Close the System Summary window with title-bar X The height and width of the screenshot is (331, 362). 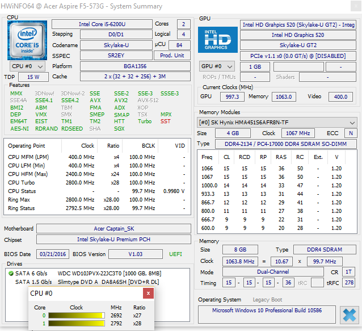356,6
